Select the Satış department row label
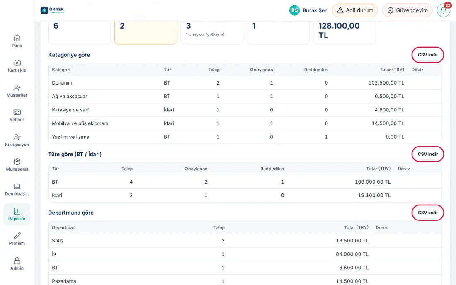Image resolution: width=456 pixels, height=285 pixels. 58,241
